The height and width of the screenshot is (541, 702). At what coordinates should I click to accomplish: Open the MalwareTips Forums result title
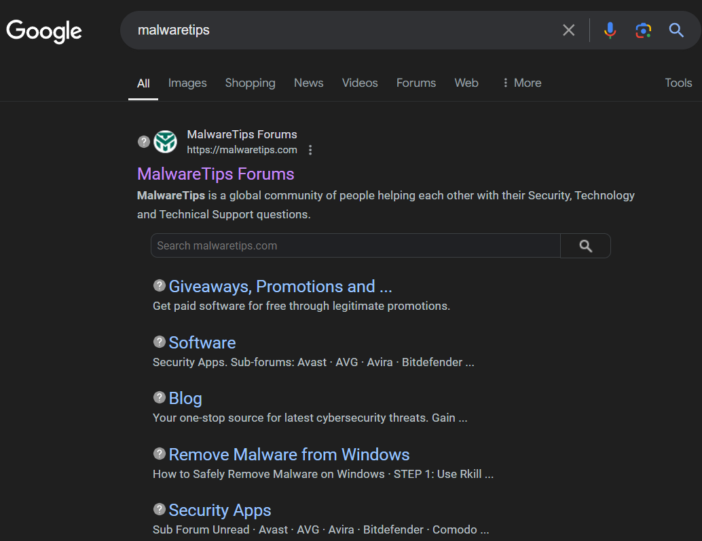tap(215, 174)
